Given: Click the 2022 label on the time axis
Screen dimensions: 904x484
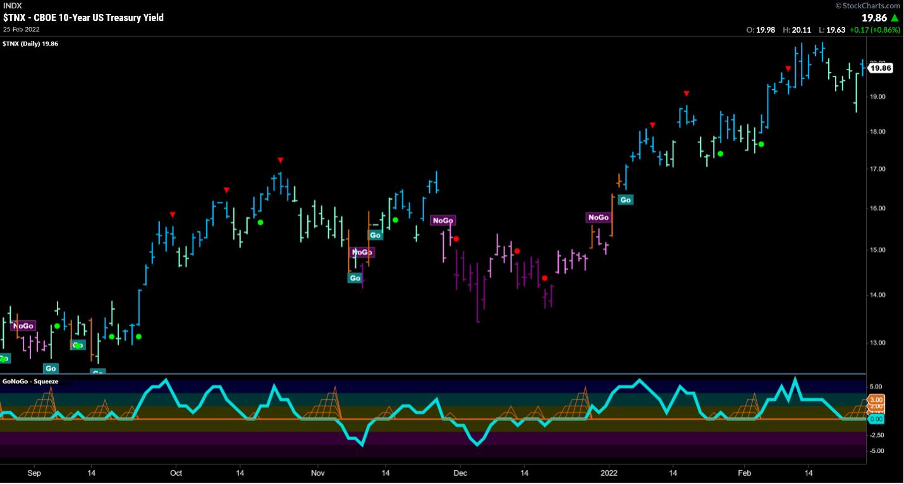Looking at the screenshot, I should point(608,473).
